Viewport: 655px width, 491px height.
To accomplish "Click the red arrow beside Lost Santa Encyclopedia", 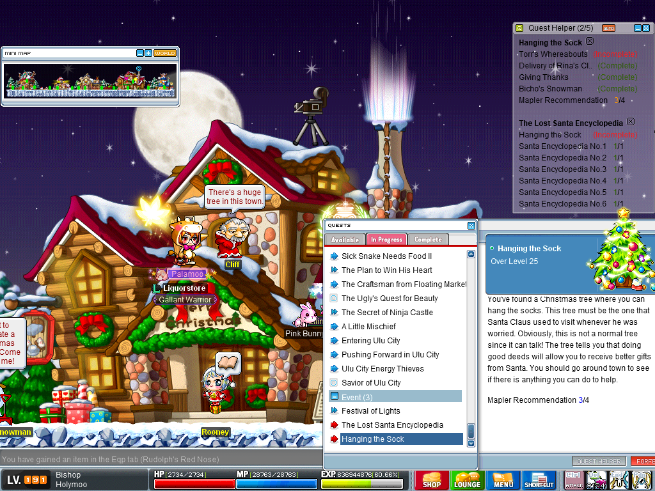I will pyautogui.click(x=334, y=425).
